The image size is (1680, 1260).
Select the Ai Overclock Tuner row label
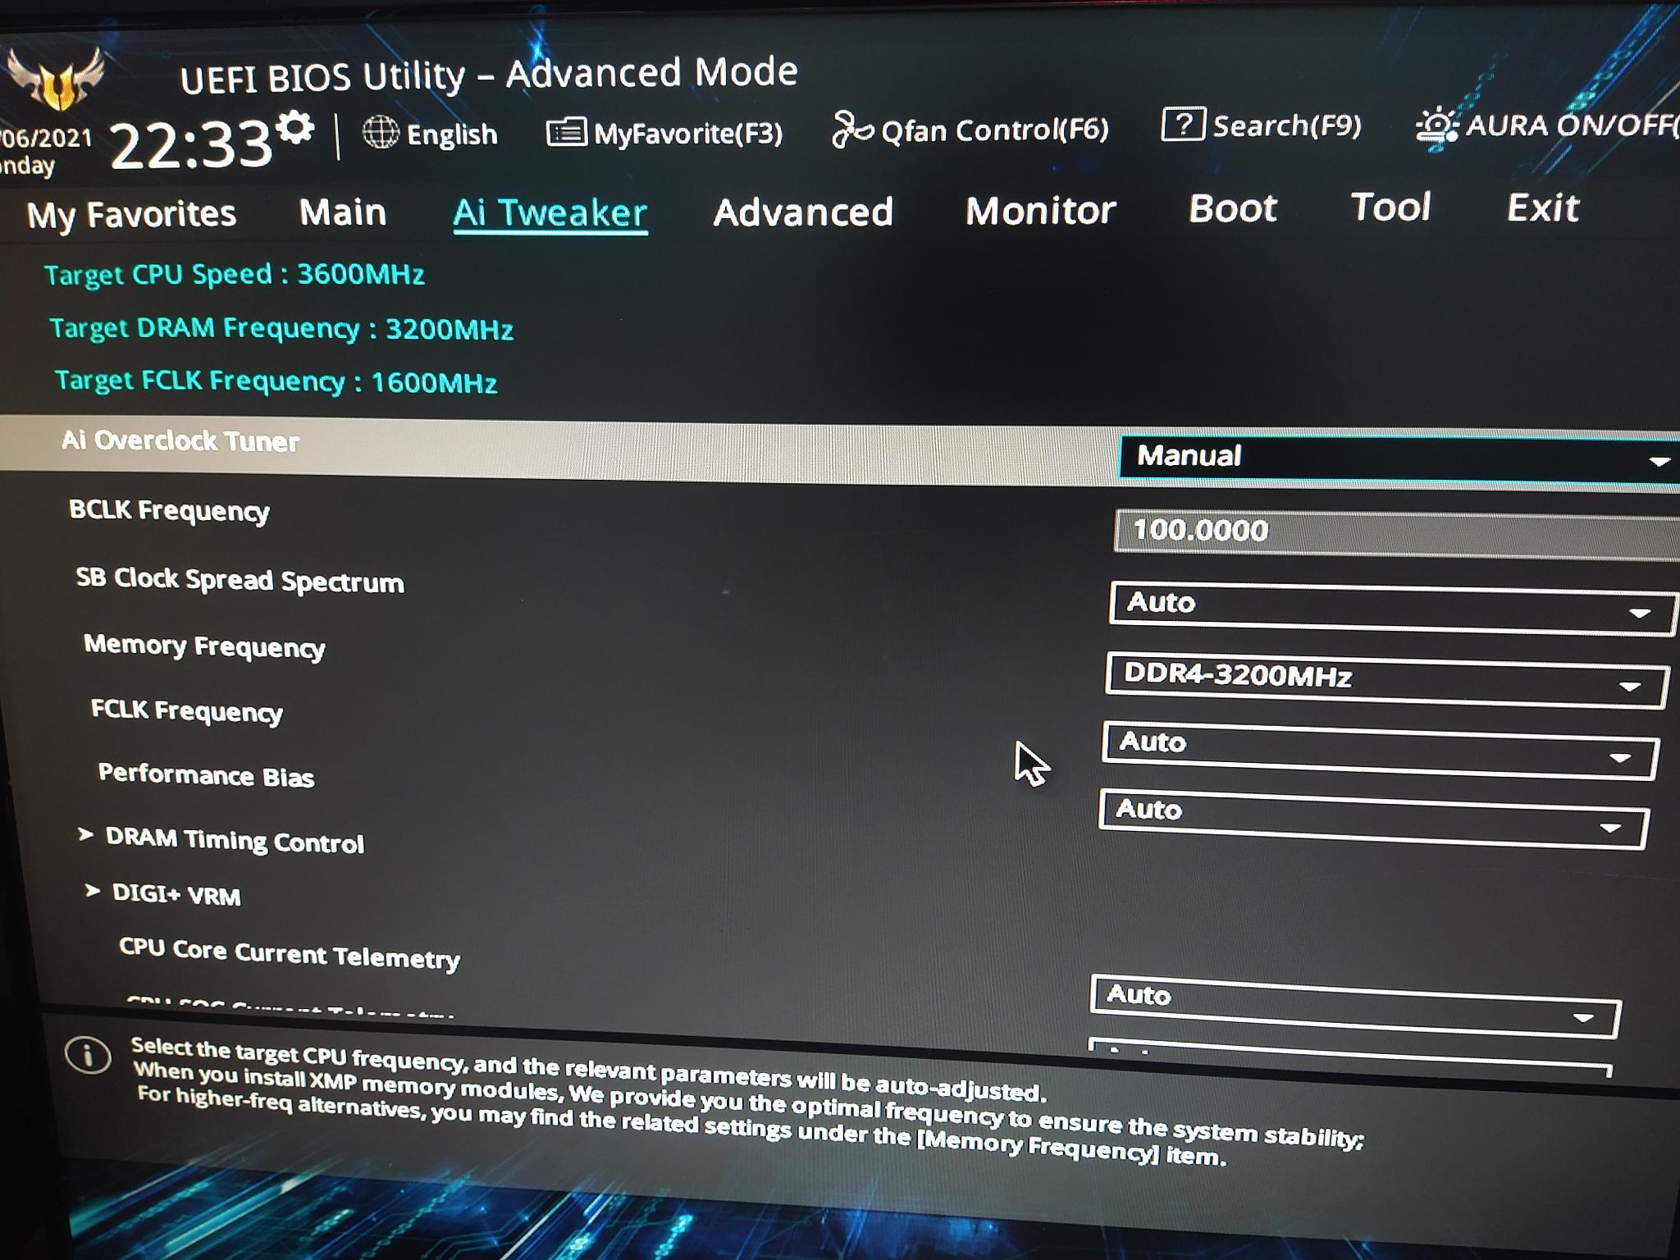pos(180,441)
